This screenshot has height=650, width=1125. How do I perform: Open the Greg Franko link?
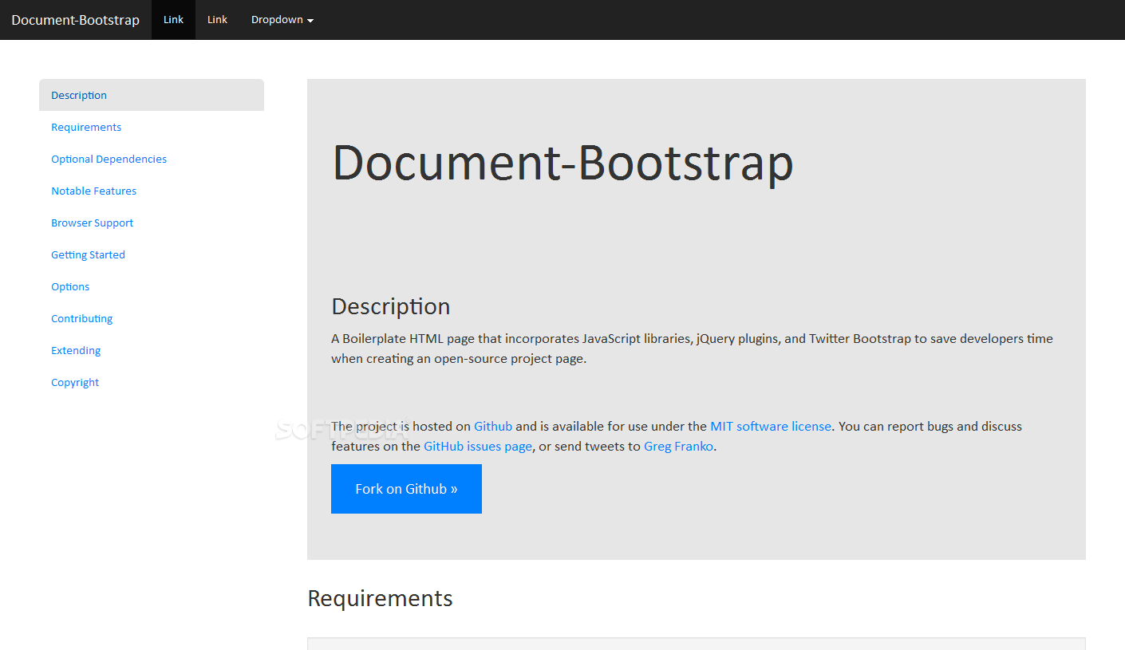[x=679, y=447]
